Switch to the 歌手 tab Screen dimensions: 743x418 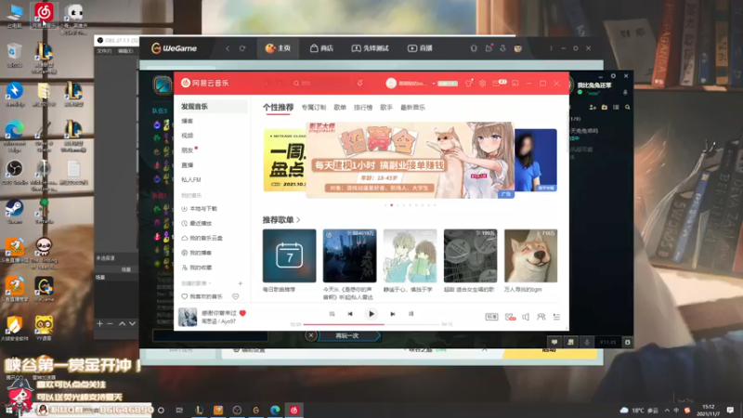tap(386, 108)
